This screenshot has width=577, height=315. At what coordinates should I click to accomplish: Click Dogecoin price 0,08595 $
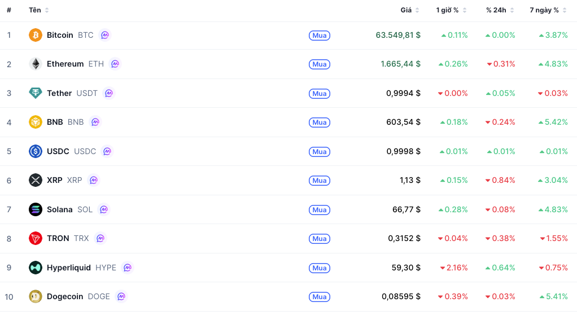[x=401, y=296]
